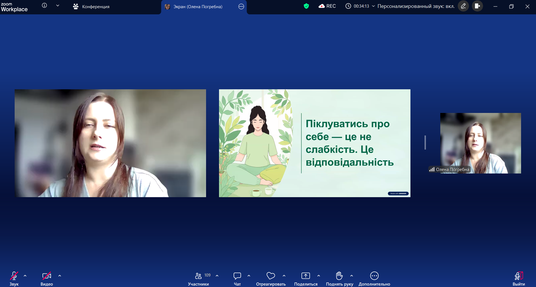Click the green encryption shield icon
Screen dimensions: 536x287
(306, 6)
